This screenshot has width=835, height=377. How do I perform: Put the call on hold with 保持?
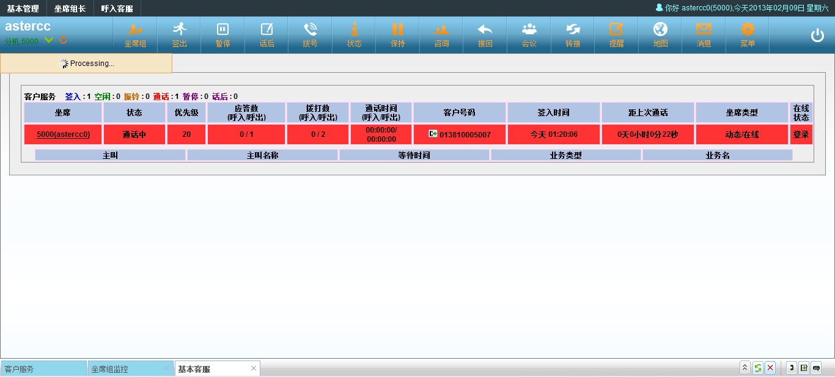pyautogui.click(x=398, y=29)
